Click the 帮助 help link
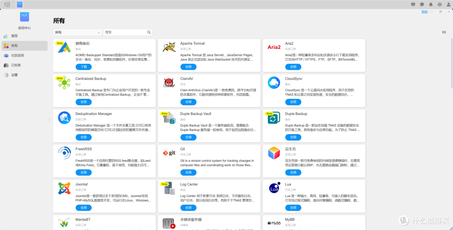The image size is (453, 230). [424, 12]
